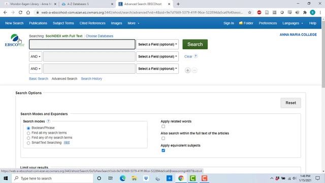Open second row Select a Field dropdown

pyautogui.click(x=157, y=56)
